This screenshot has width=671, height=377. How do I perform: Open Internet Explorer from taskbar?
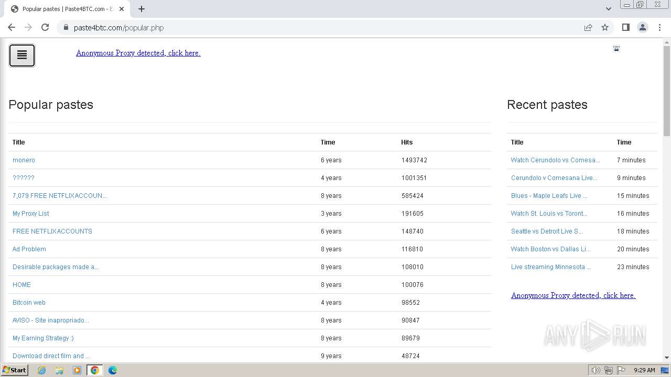(42, 370)
